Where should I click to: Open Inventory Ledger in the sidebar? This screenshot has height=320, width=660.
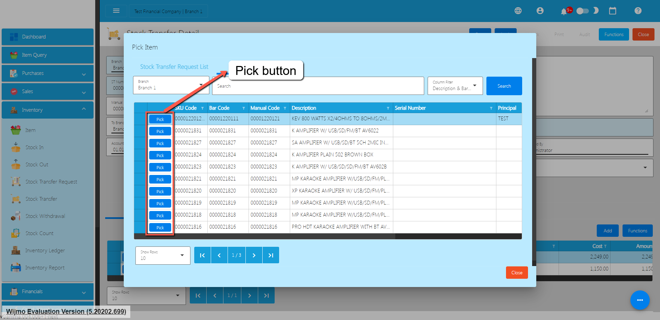[45, 251]
